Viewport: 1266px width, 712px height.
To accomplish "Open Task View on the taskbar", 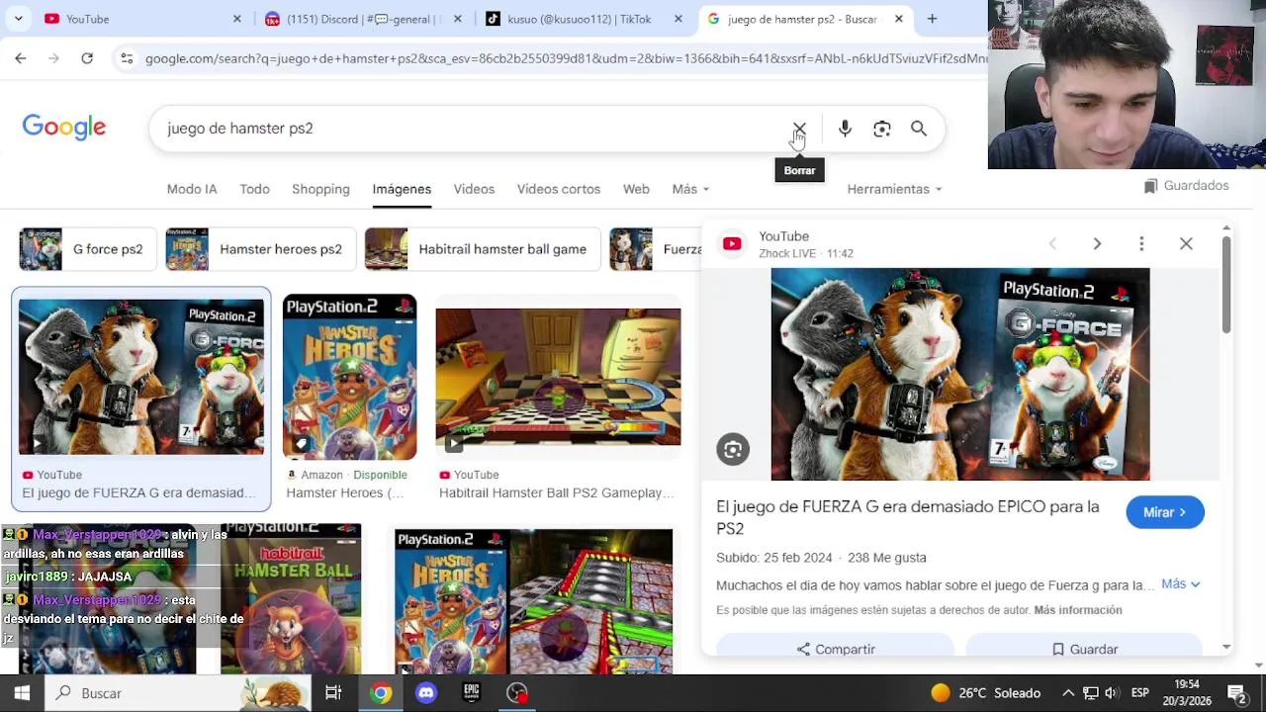I will pyautogui.click(x=333, y=693).
